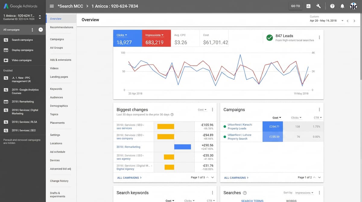The image size is (362, 202).
Task: Open ALL CAMPAIGNS link under Campaigns card
Action: [236, 178]
